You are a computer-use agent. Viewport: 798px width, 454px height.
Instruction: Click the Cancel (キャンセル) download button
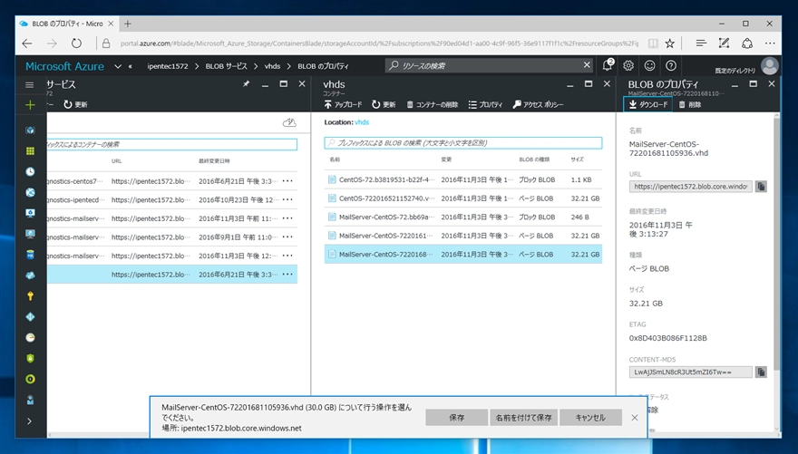pos(590,418)
